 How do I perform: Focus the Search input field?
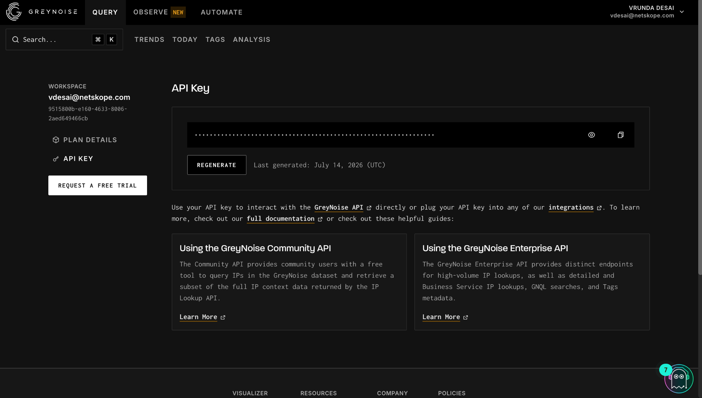tap(64, 40)
